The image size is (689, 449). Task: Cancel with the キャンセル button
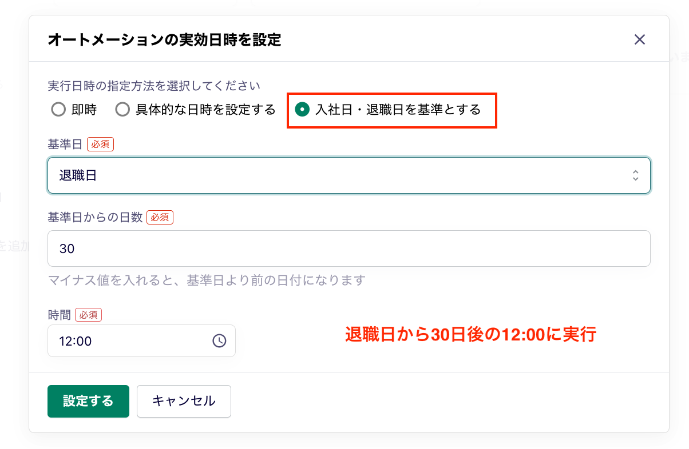[183, 401]
